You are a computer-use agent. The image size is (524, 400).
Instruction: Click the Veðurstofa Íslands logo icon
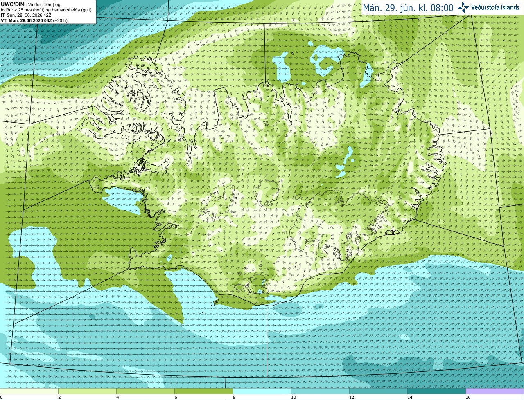coord(463,8)
